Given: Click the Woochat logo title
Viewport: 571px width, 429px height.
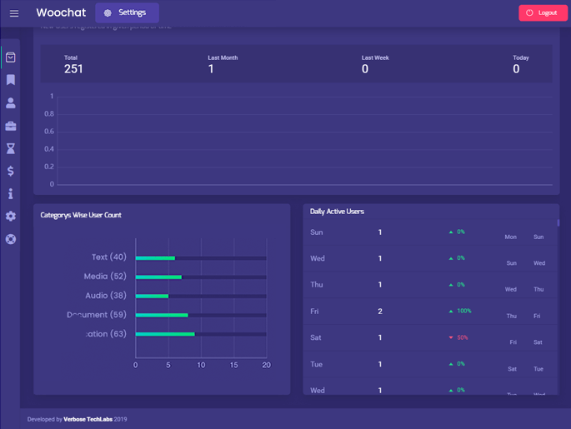Looking at the screenshot, I should pos(61,13).
